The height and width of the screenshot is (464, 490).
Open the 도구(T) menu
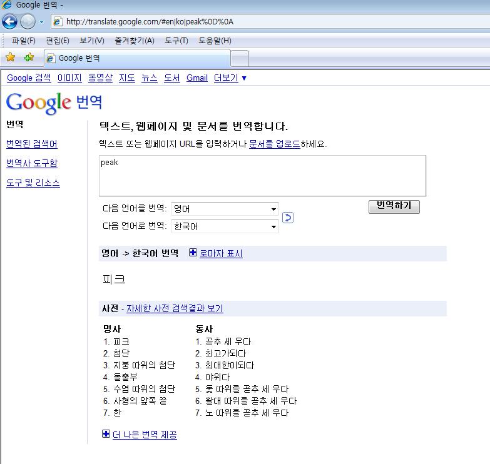[176, 41]
